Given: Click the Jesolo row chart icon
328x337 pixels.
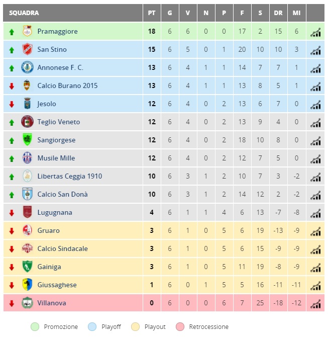Looking at the screenshot, I should coord(315,105).
